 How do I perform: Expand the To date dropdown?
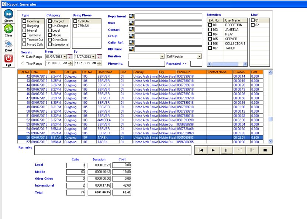pyautogui.click(x=94, y=57)
